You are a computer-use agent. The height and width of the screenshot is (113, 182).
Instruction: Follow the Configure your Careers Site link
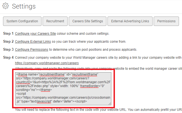[35, 34]
